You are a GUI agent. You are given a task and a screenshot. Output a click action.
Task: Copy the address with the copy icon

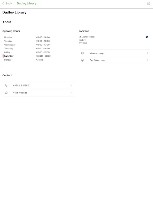tap(147, 37)
